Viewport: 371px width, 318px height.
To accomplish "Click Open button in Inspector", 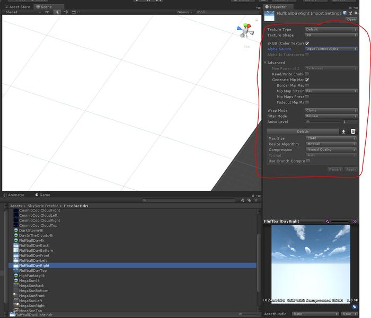I will (351, 19).
